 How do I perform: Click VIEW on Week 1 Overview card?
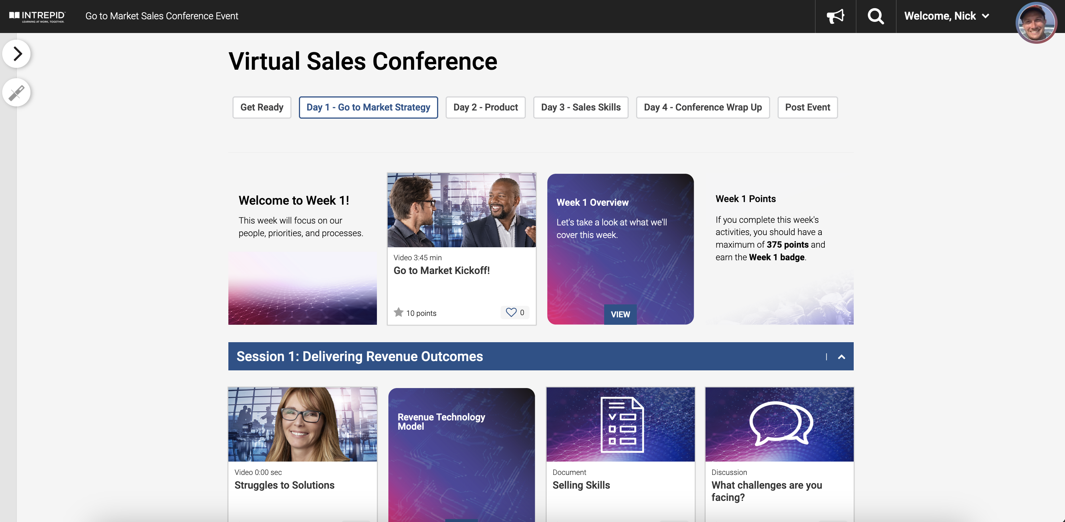(x=620, y=314)
